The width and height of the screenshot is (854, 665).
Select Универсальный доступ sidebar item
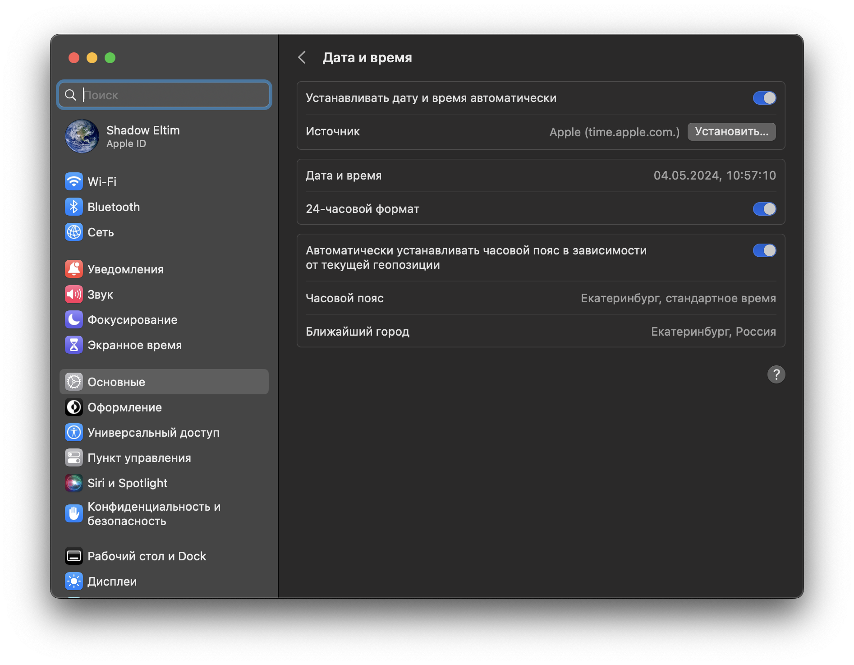click(x=153, y=433)
